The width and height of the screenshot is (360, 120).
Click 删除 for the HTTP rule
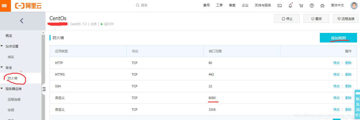348,63
